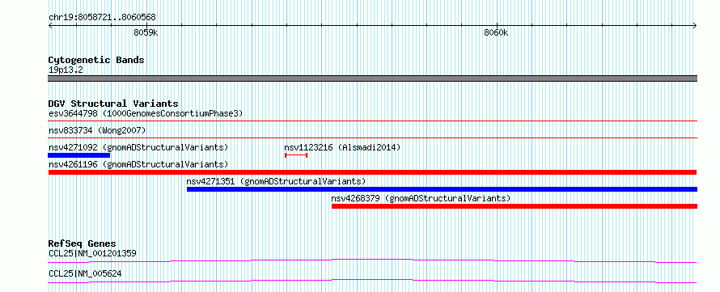Select nsv1123216 (Alsmadi2014) label
Viewport: 720px width, 292px height.
click(x=342, y=147)
